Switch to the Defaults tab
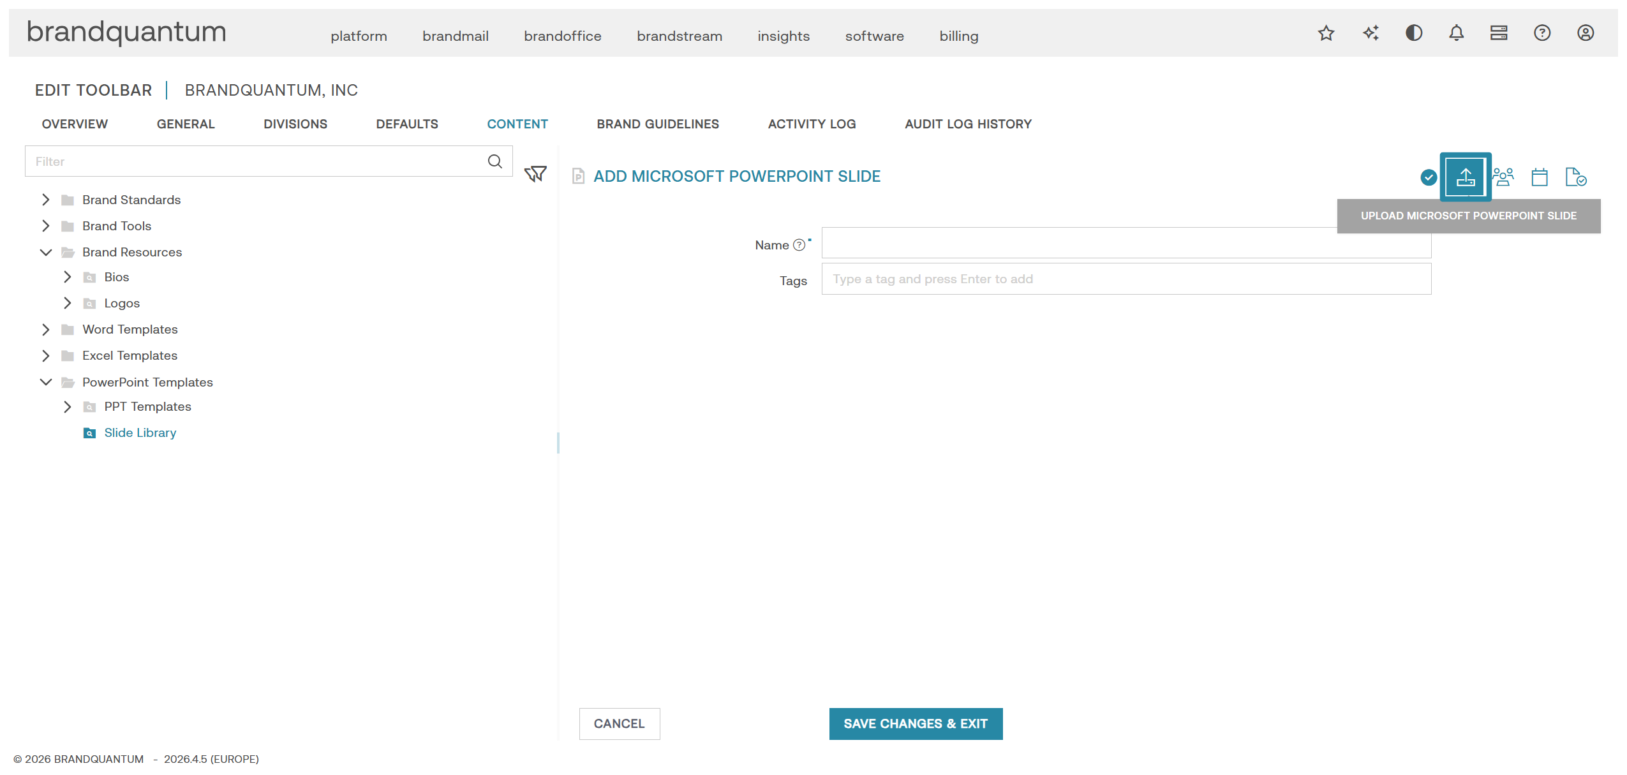The image size is (1627, 775). 407,124
